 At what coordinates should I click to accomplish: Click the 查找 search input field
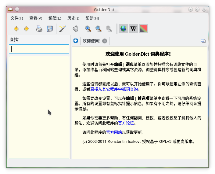[39, 49]
